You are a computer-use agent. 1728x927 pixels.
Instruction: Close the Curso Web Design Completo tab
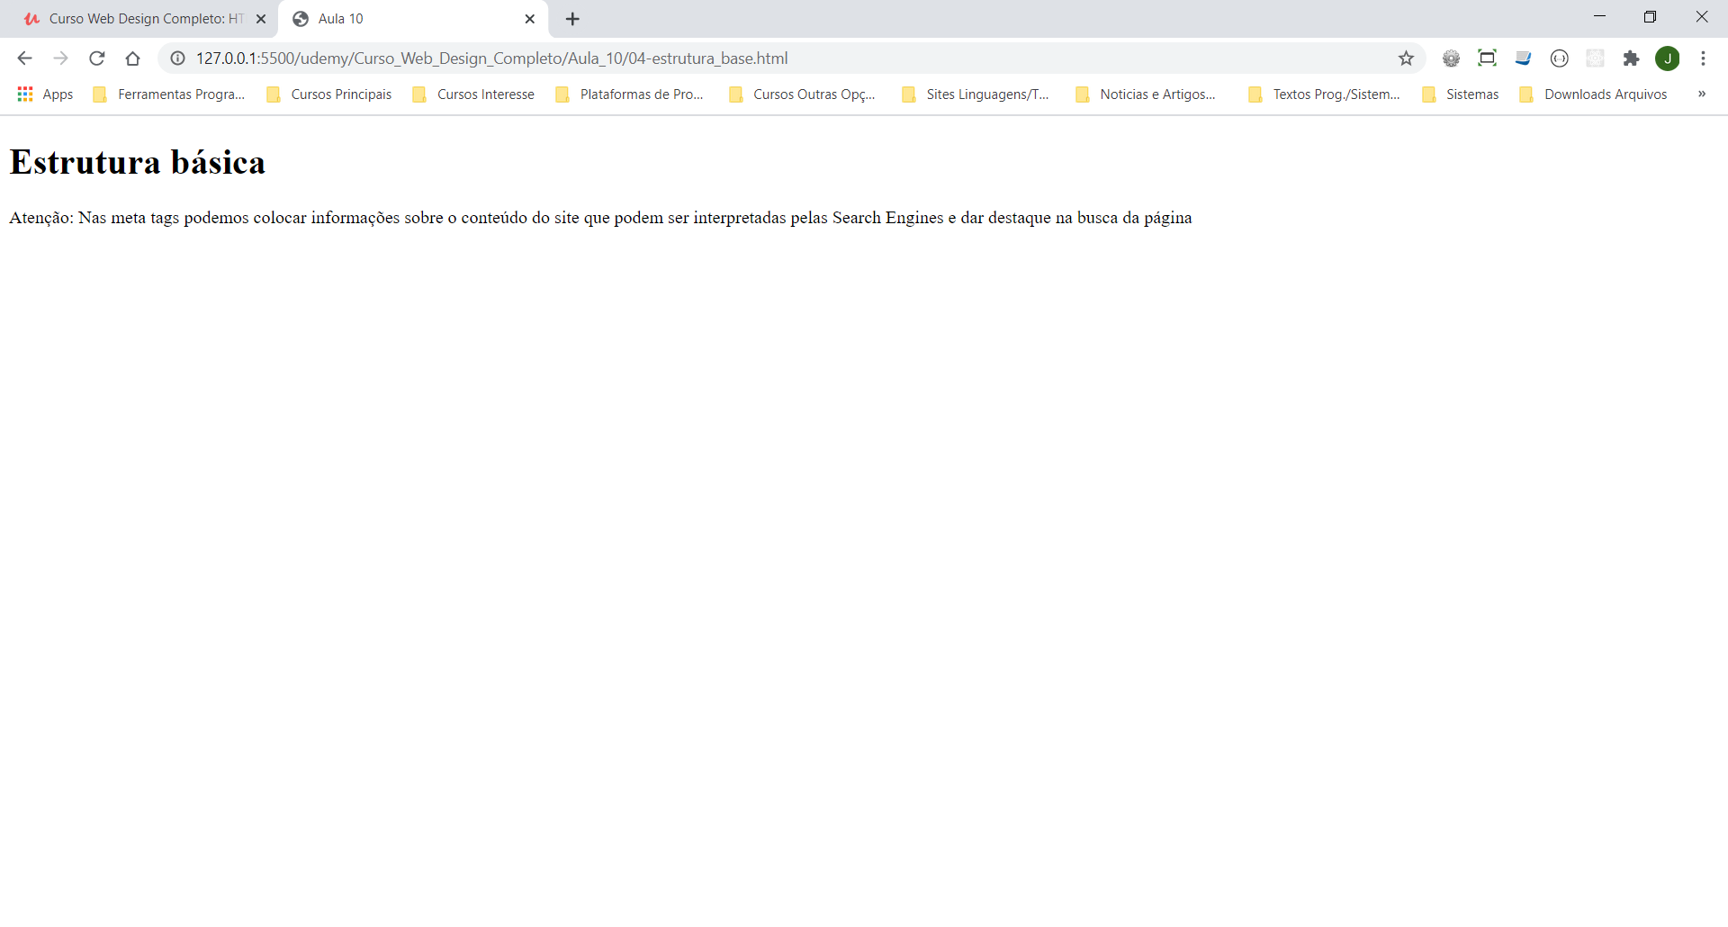pyautogui.click(x=261, y=19)
